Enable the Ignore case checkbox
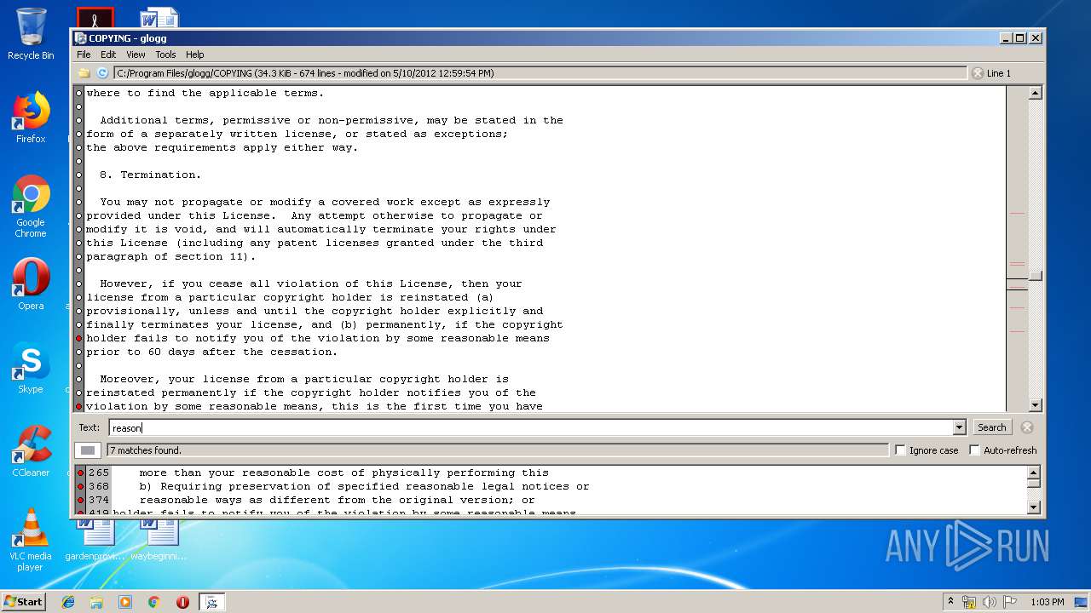This screenshot has height=613, width=1091. (x=900, y=450)
